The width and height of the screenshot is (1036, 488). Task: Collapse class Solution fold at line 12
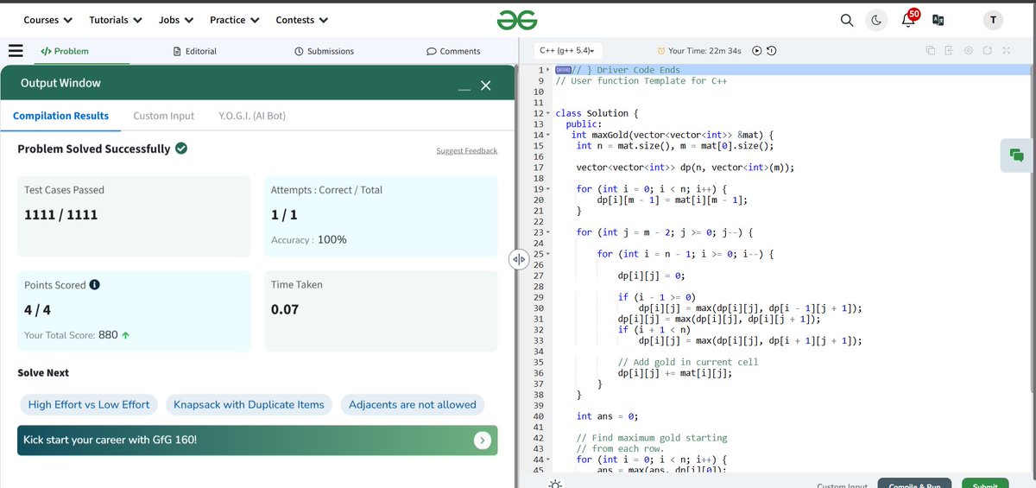pyautogui.click(x=548, y=113)
